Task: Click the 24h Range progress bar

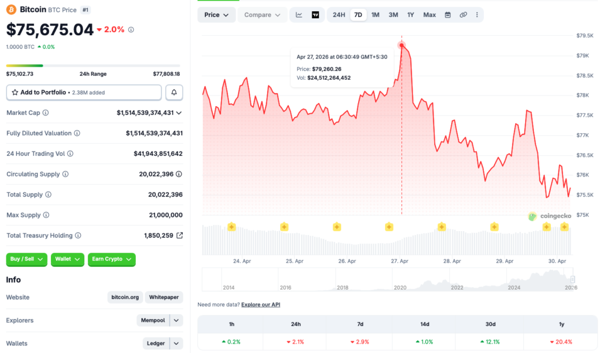Action: coord(93,66)
